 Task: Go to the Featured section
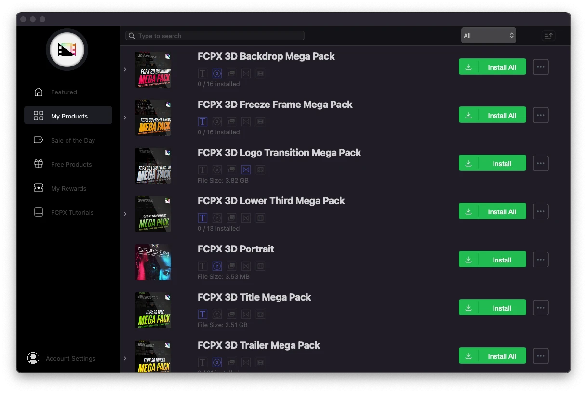click(68, 92)
